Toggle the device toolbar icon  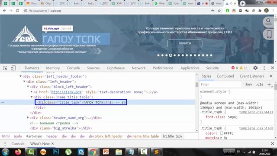click(x=13, y=68)
